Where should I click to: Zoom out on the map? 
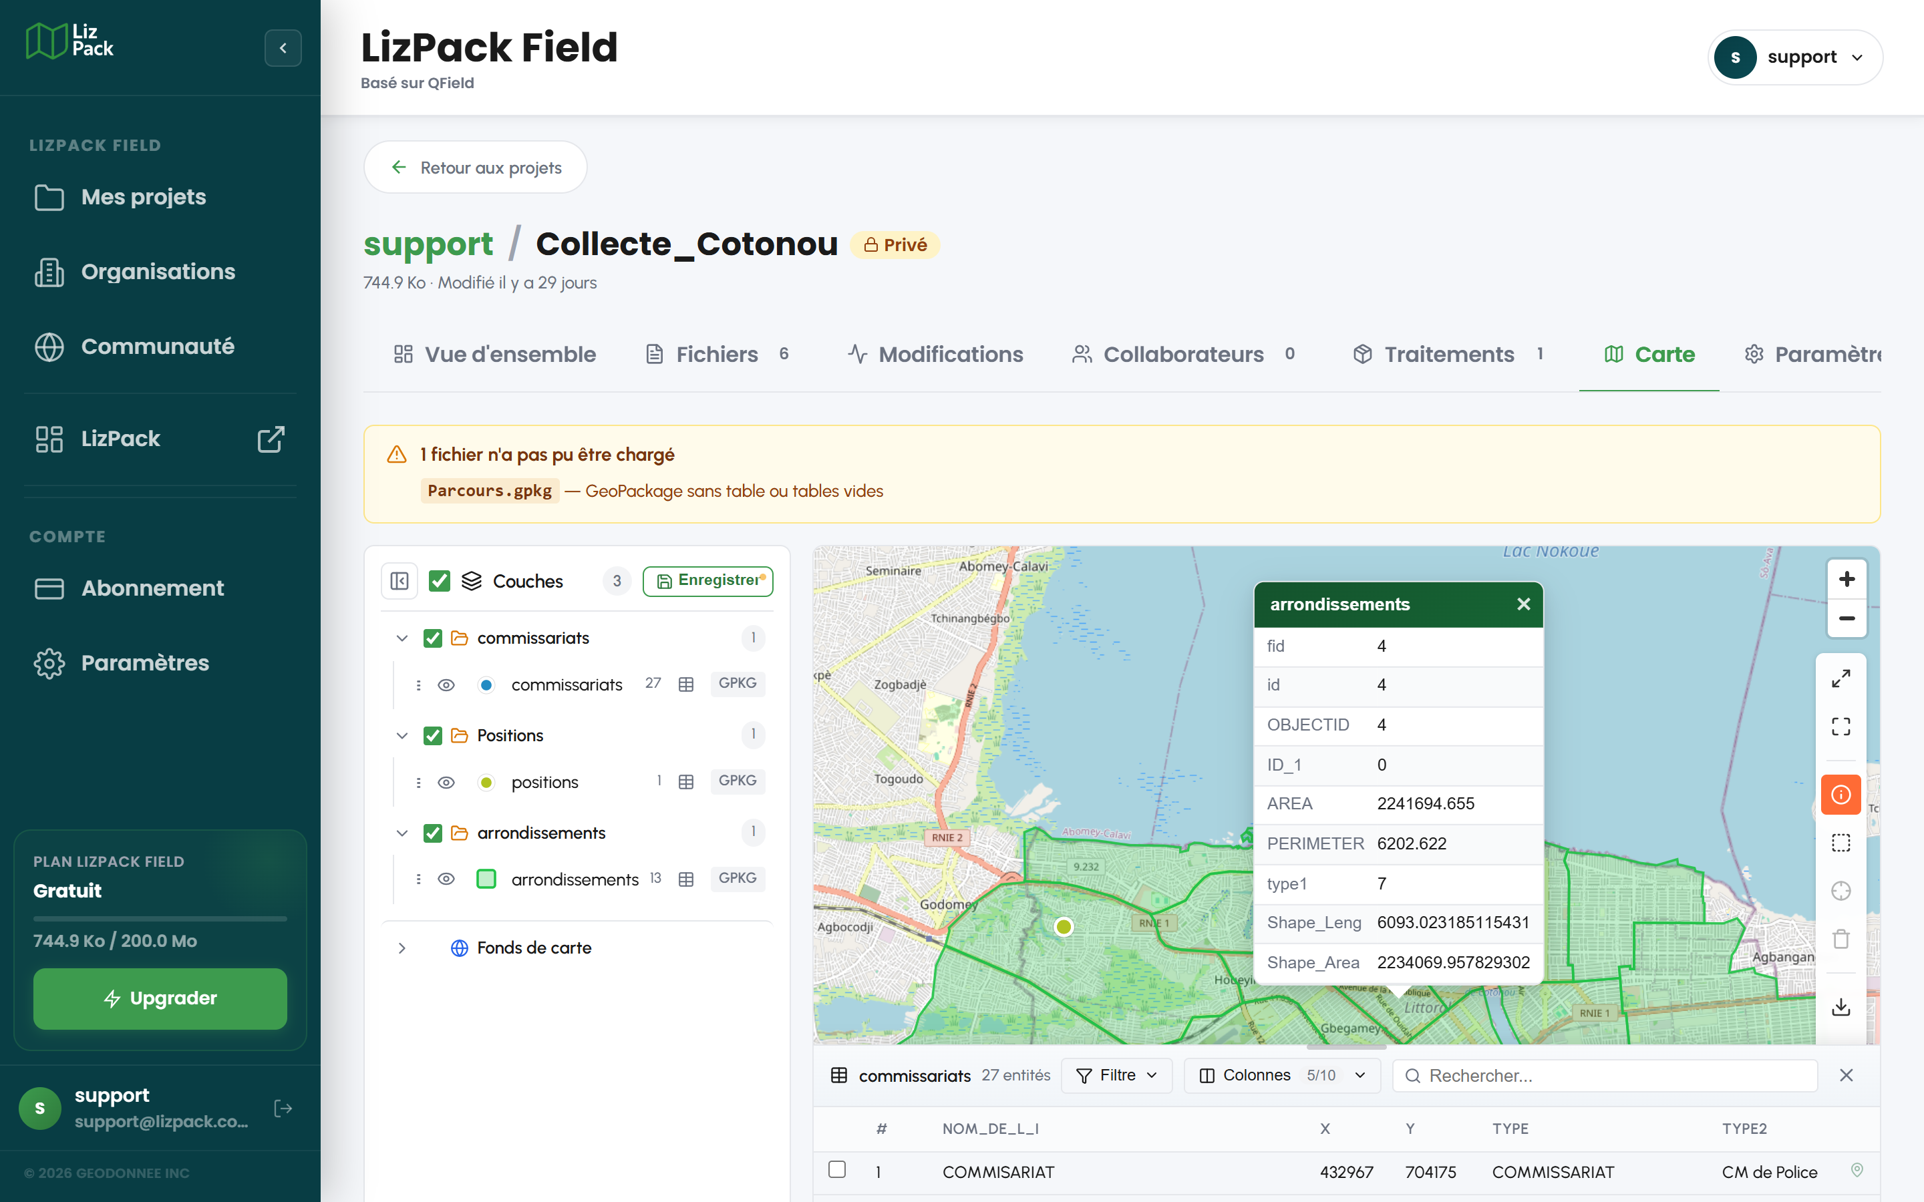pos(1847,618)
